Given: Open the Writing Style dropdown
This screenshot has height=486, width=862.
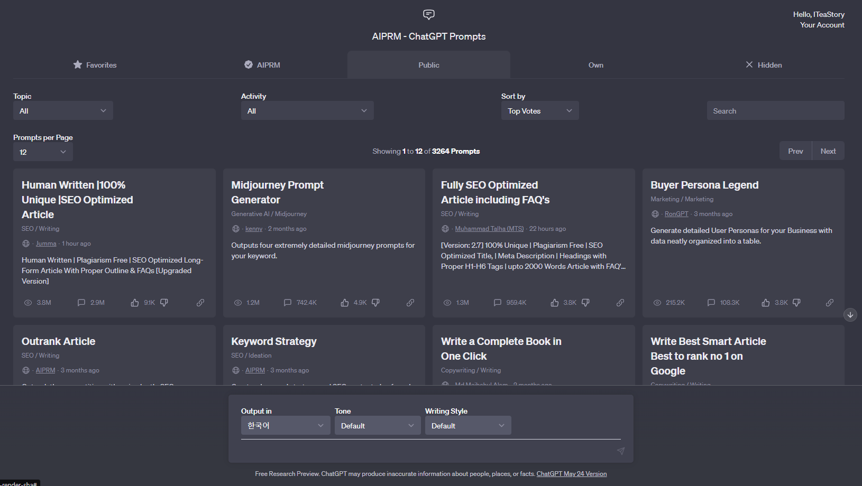Looking at the screenshot, I should pos(468,425).
